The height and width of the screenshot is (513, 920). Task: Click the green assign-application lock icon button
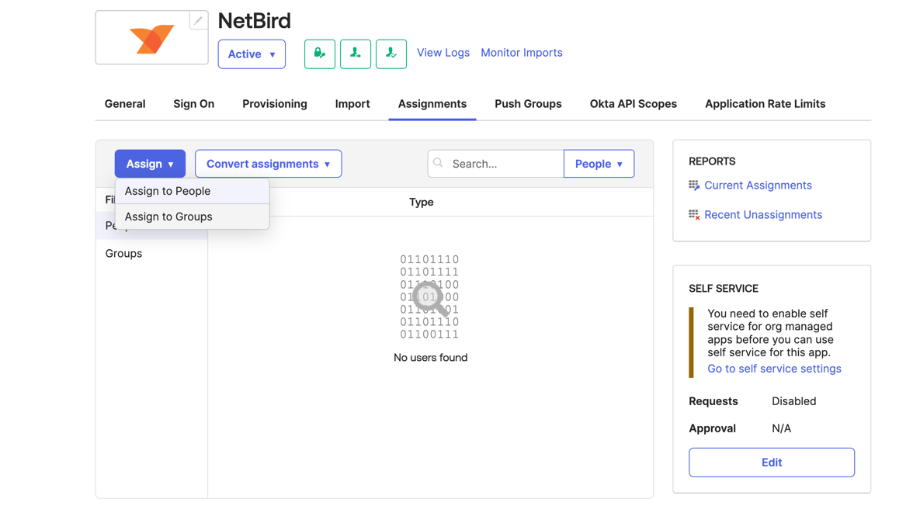point(320,54)
